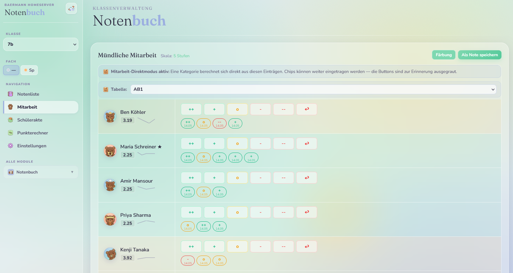The height and width of the screenshot is (273, 513).
Task: Click Amir Mansour's orange o chip
Action: [204, 192]
